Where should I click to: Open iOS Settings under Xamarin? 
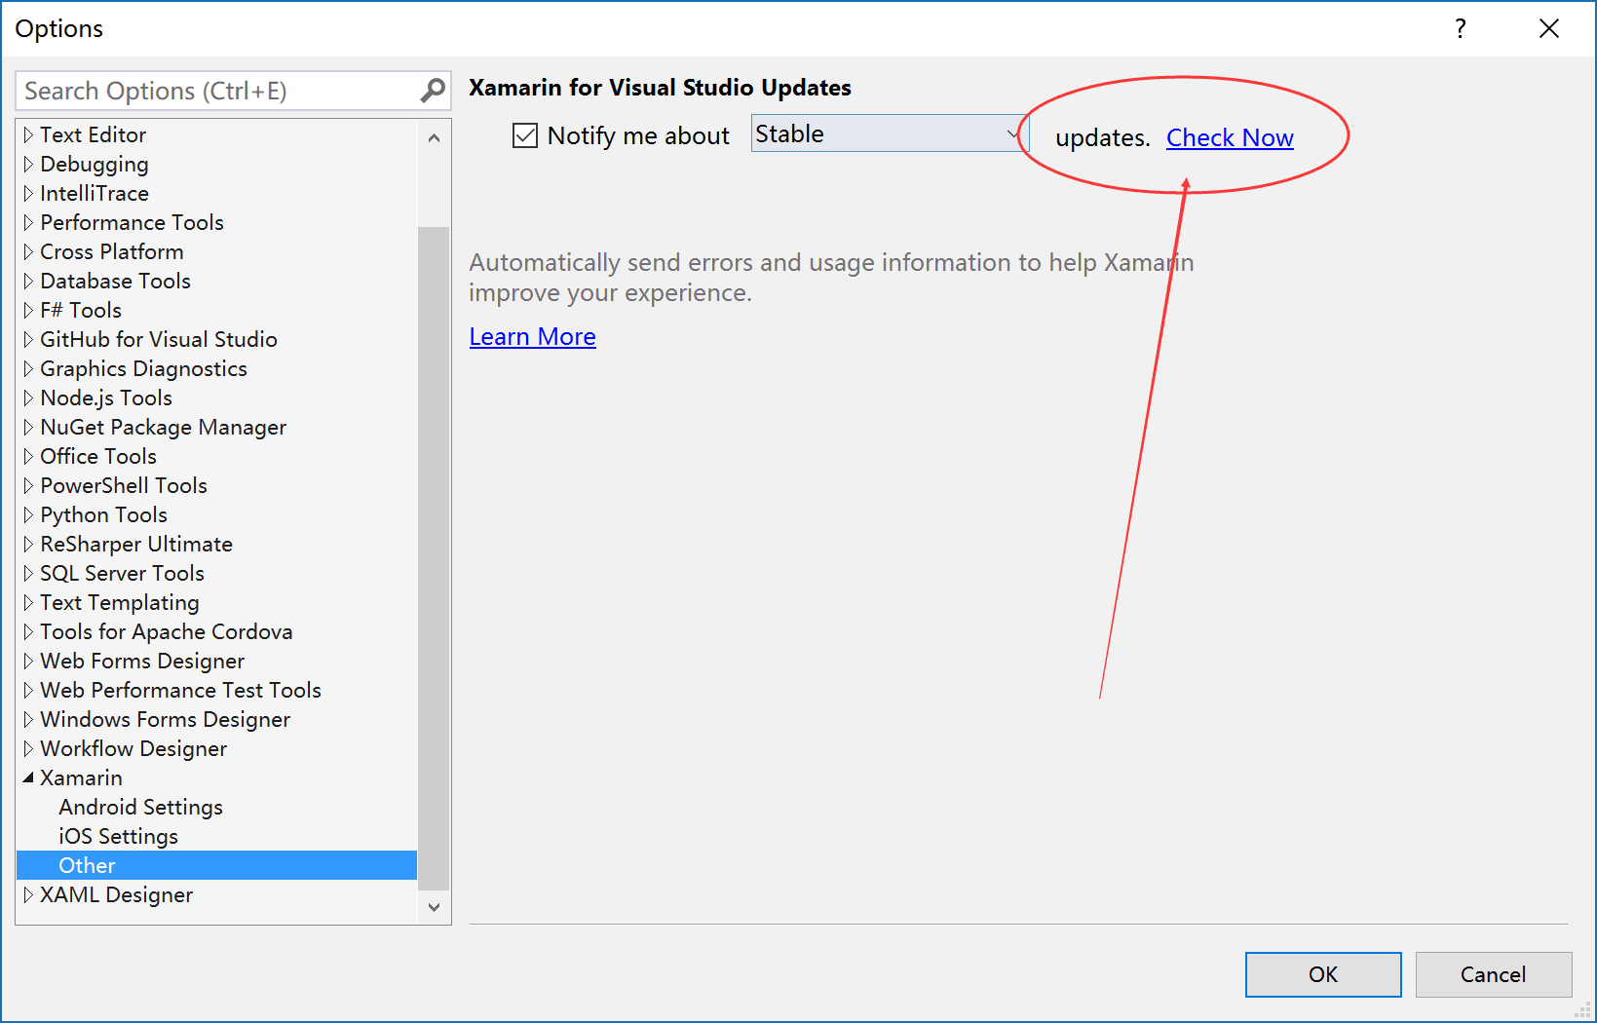pyautogui.click(x=118, y=836)
